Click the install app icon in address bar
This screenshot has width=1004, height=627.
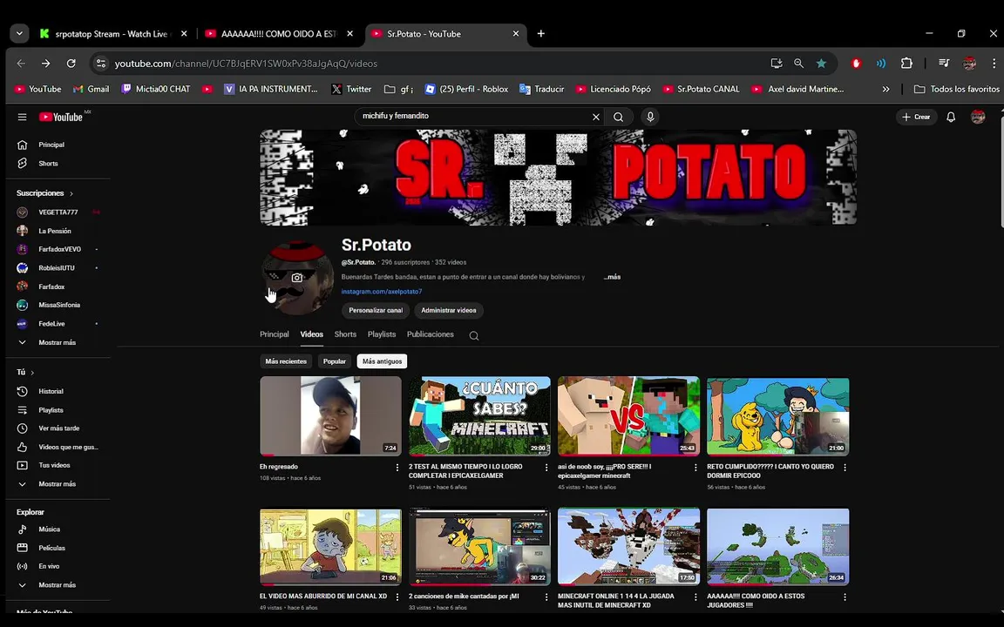click(x=776, y=64)
